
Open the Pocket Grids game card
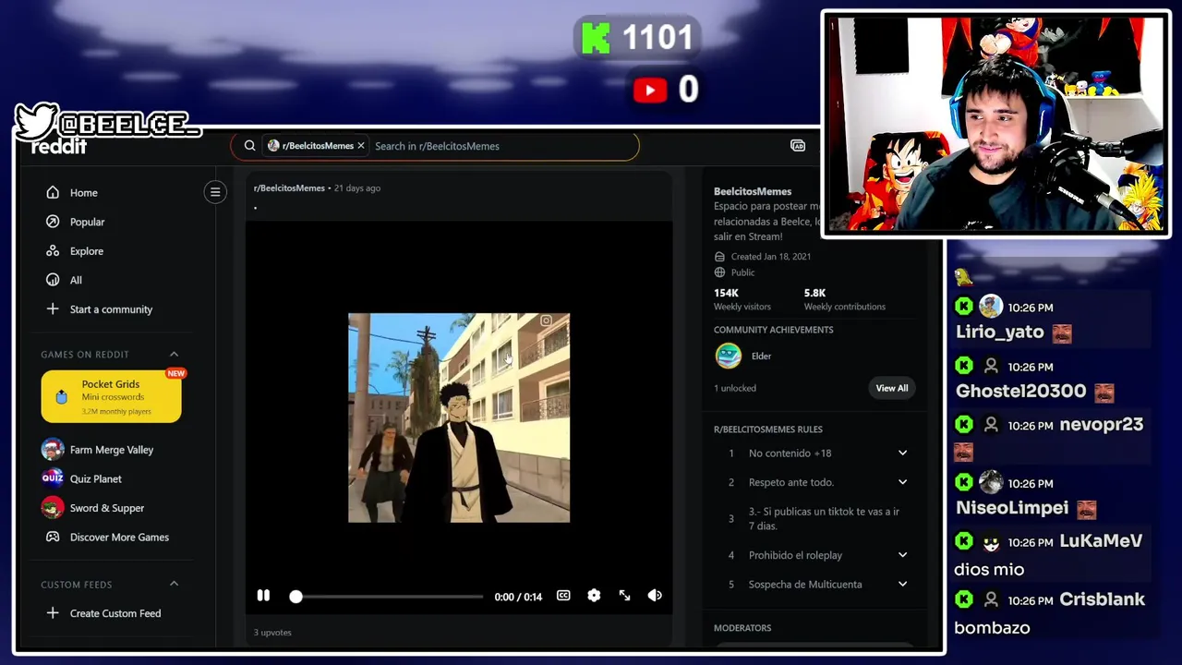[111, 396]
